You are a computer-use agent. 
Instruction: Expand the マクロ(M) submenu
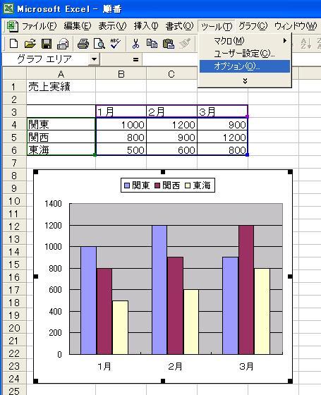coord(245,41)
